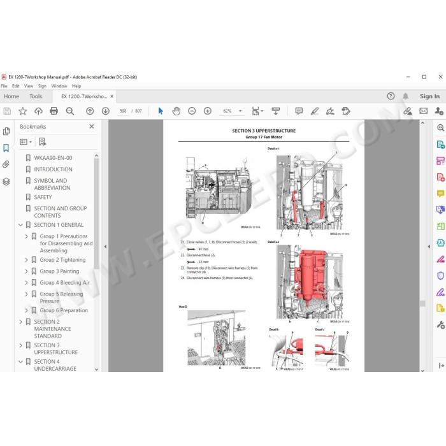This screenshot has width=446, height=446.
Task: Send file by email envelope icon
Action: (x=424, y=111)
